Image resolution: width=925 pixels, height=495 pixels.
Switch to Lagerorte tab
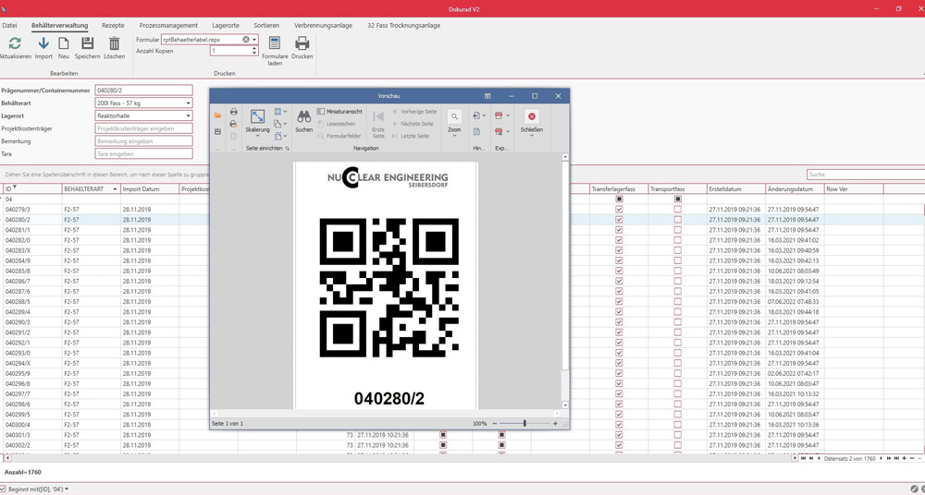pos(226,25)
